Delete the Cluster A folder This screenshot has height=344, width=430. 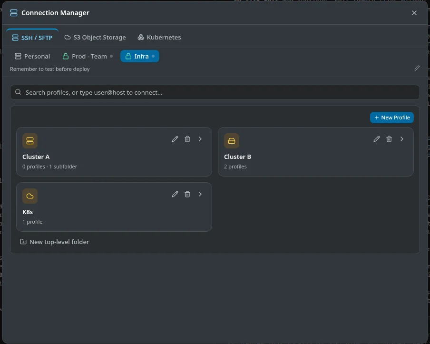(187, 139)
